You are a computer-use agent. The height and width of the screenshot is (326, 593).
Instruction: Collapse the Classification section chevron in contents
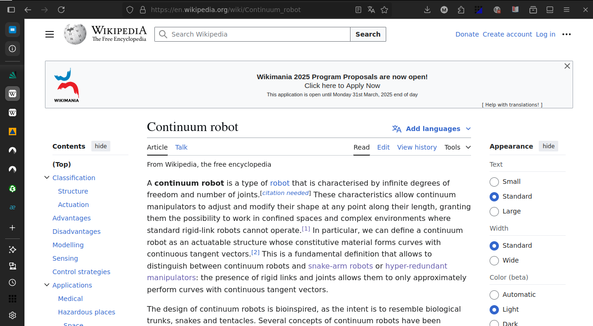47,177
